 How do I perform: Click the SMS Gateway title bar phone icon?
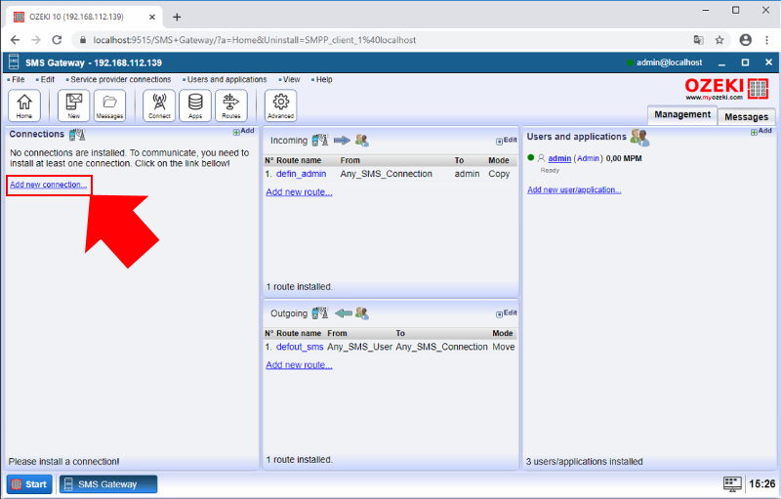coord(14,62)
